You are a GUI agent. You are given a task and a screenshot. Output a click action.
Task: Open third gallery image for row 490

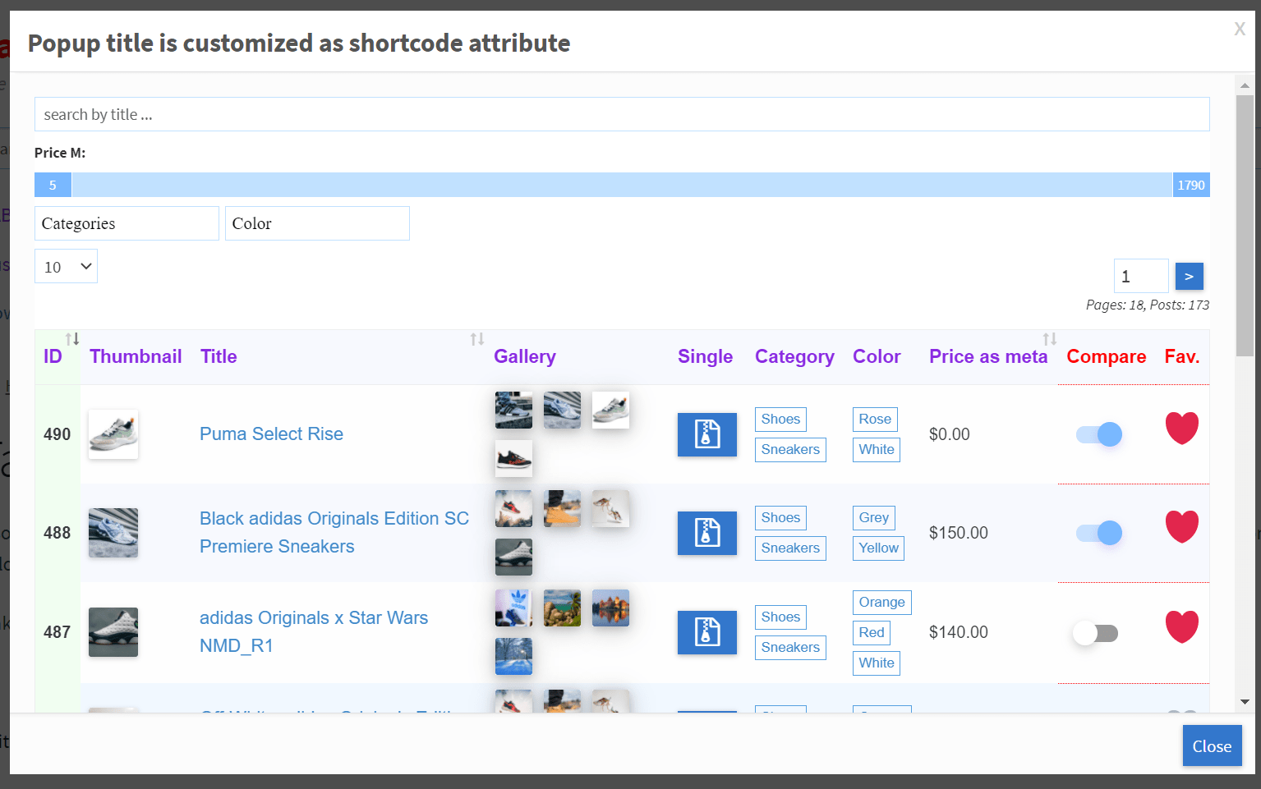[x=610, y=410]
